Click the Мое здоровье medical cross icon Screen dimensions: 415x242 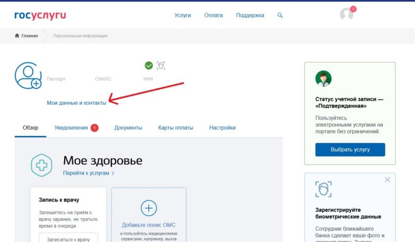tap(41, 165)
